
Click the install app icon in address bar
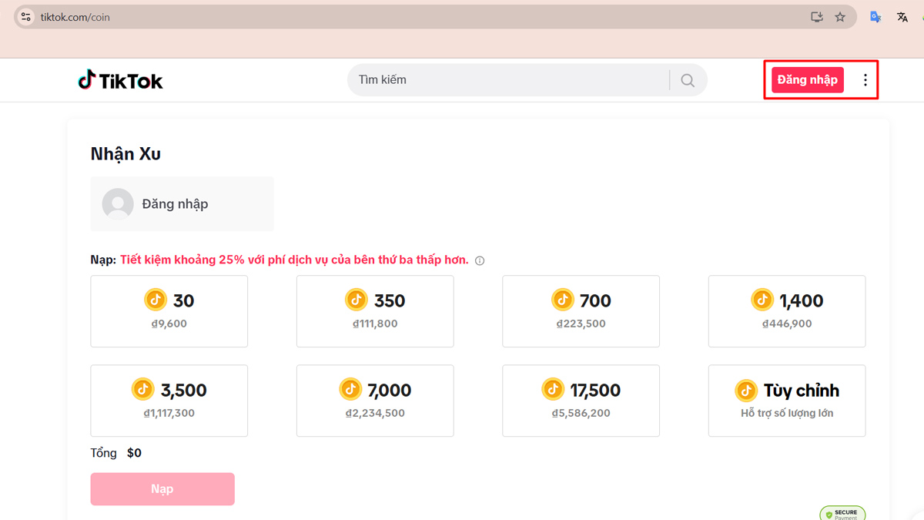817,17
